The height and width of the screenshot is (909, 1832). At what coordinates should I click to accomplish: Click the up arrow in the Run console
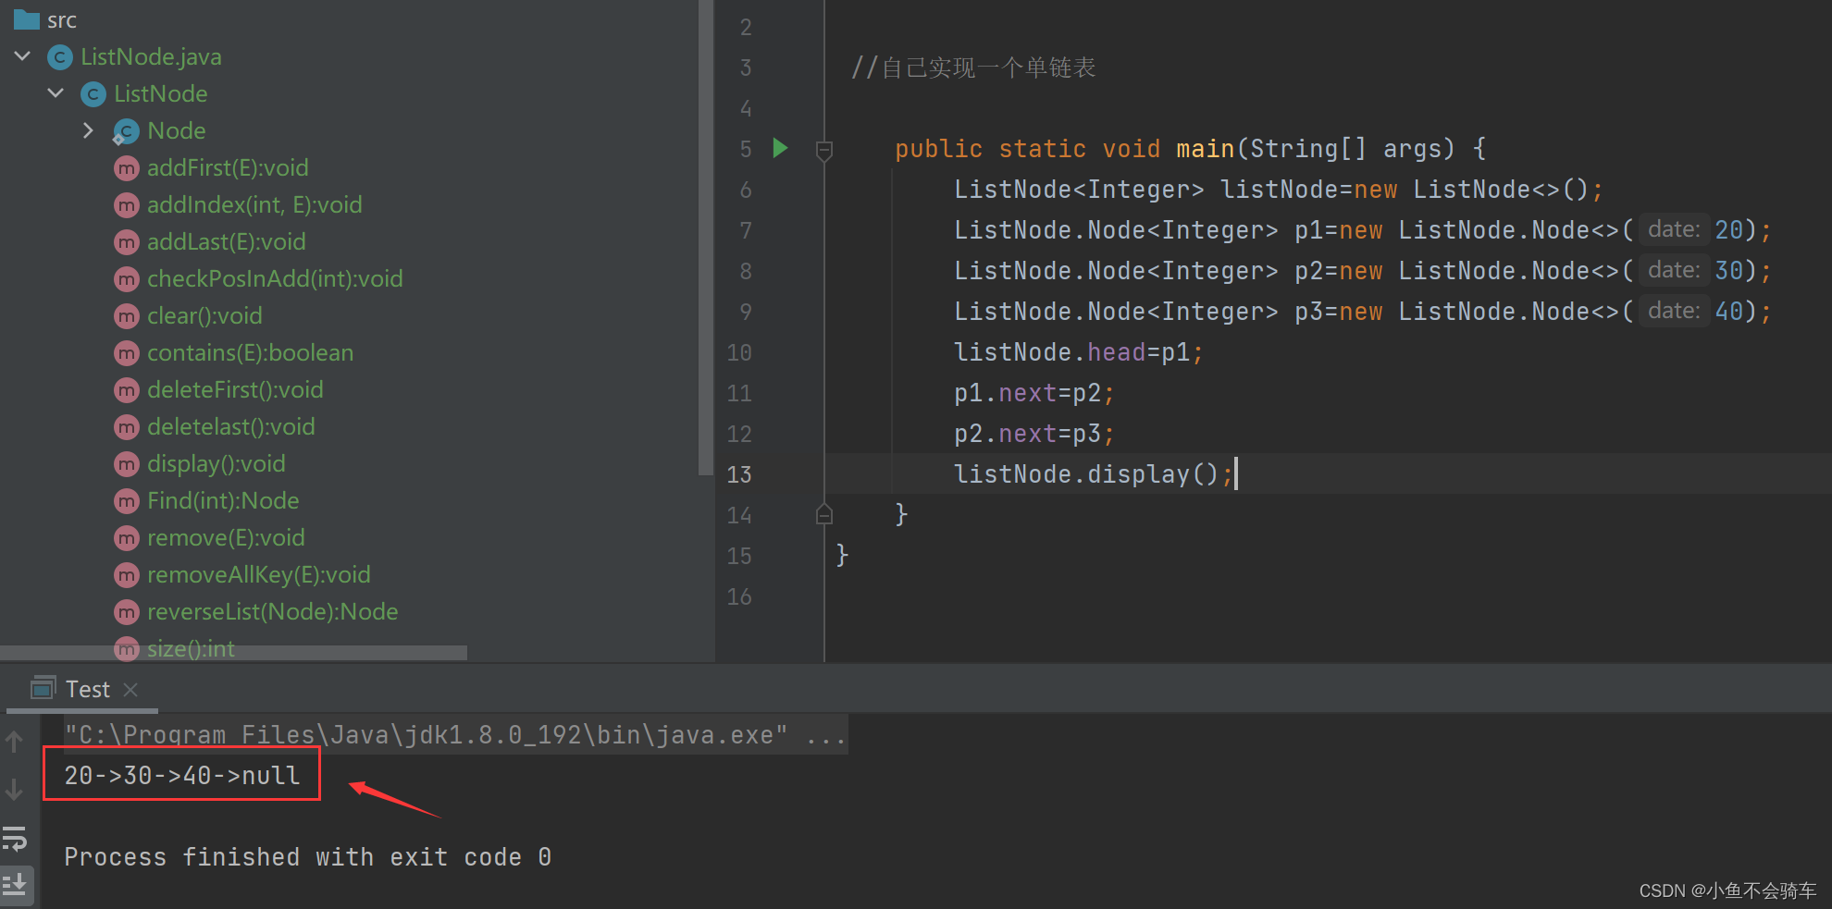(14, 741)
